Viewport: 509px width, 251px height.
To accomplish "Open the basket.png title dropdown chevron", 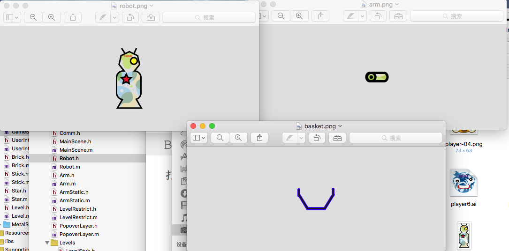I will point(340,126).
